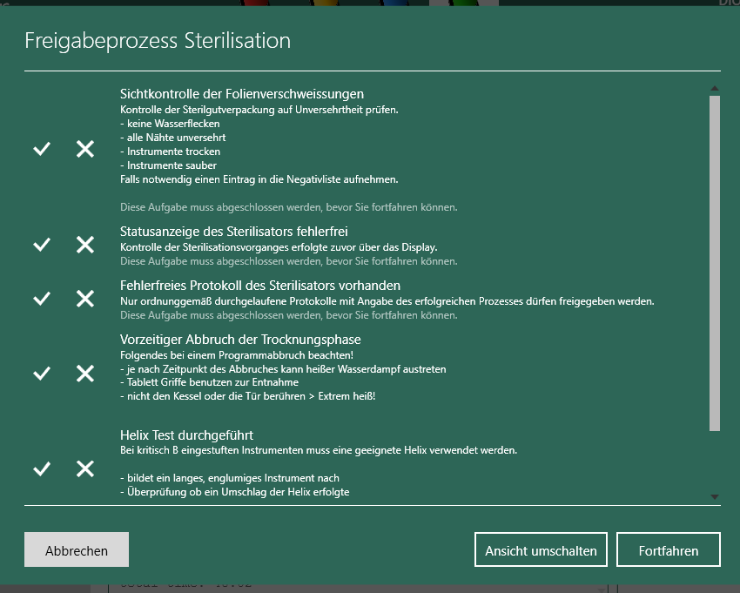Screen dimensions: 740x593
Task: Decline Fehlerfreies Protokoll des Sterilisators vorhanden
Action: (85, 299)
